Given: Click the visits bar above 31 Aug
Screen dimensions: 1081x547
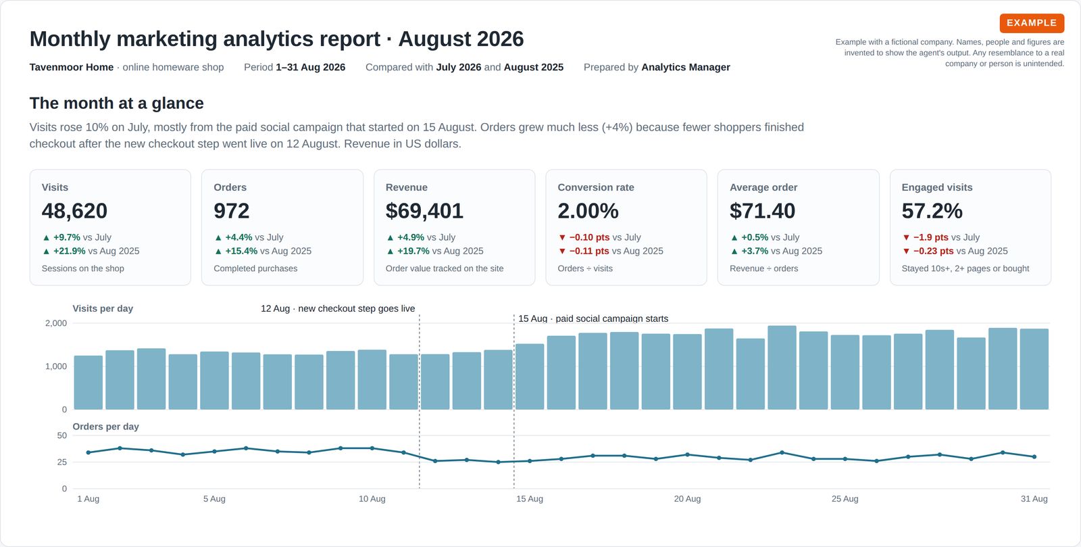Looking at the screenshot, I should tap(1034, 369).
